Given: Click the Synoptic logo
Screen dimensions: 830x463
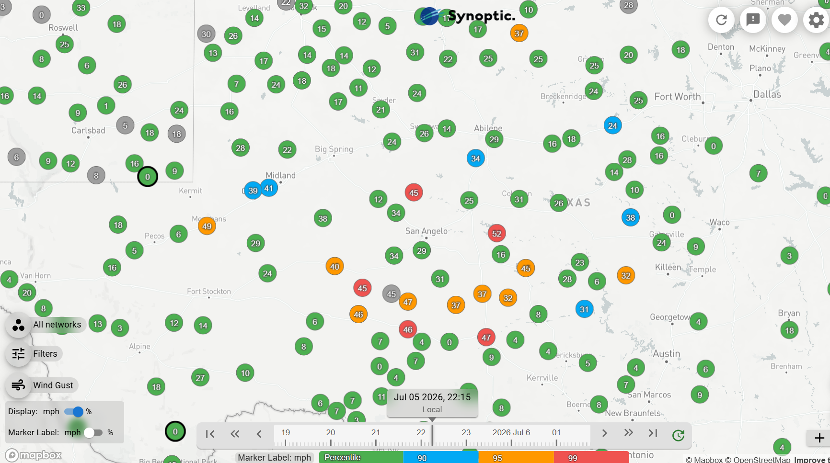Looking at the screenshot, I should (x=465, y=16).
